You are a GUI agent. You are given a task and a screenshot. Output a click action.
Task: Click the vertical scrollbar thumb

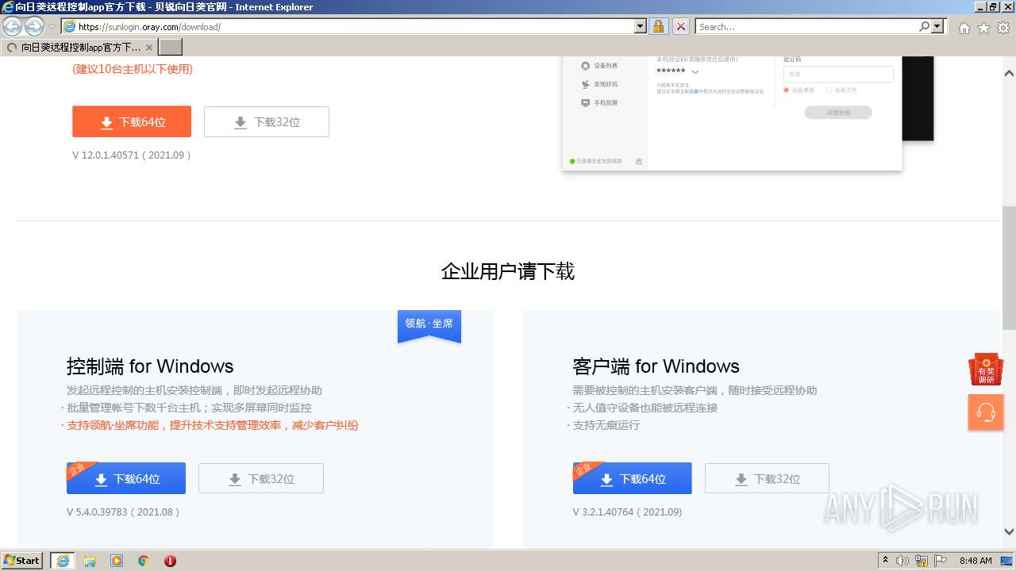click(x=1009, y=268)
